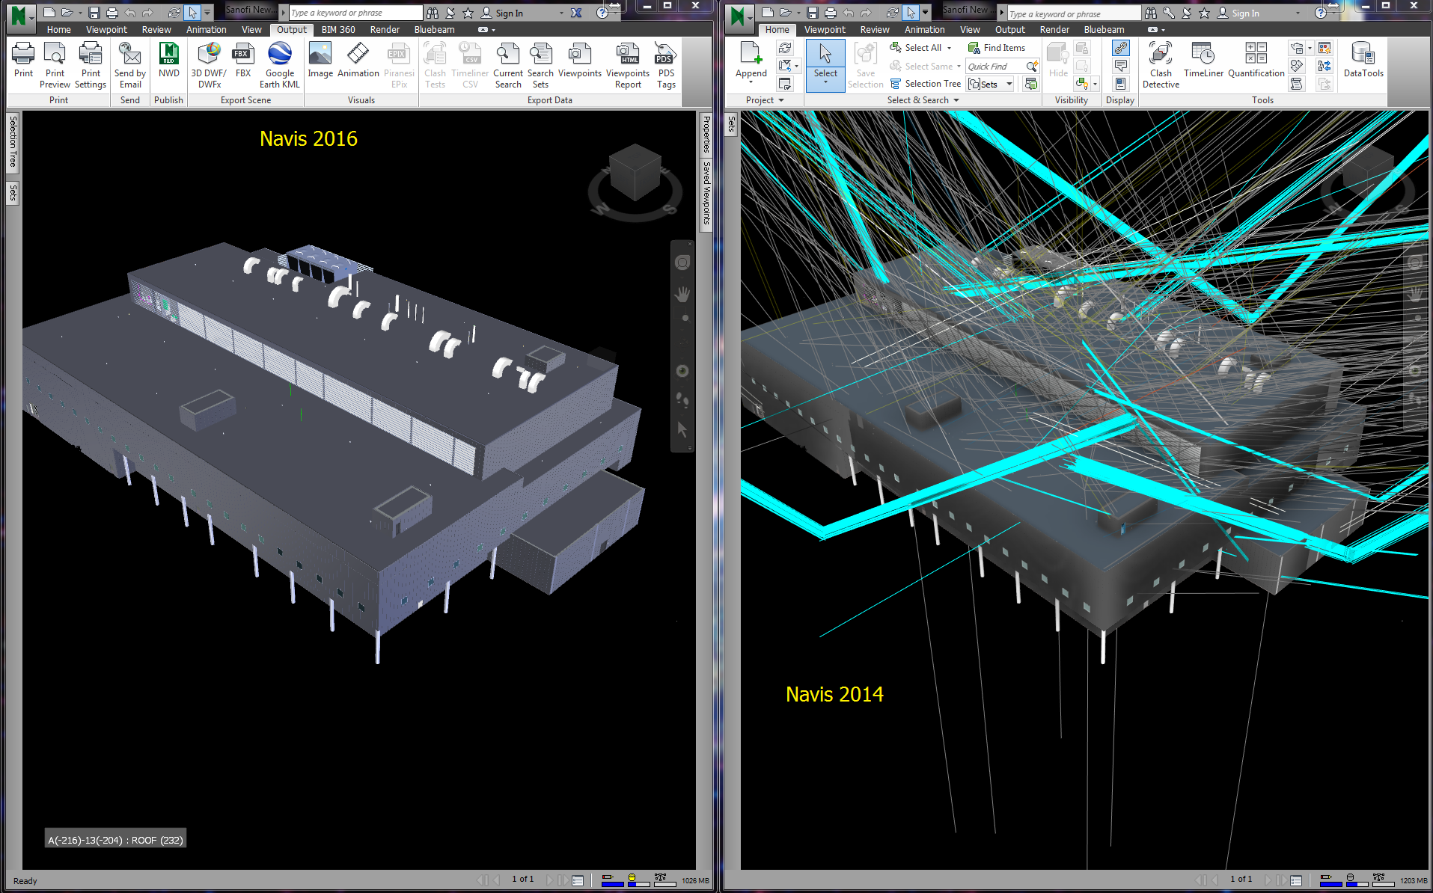Viewport: 1433px width, 893px height.
Task: Open Sign In dropdown in left window
Action: [x=561, y=13]
